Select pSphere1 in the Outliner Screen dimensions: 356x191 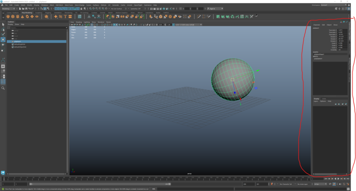[x=18, y=42]
